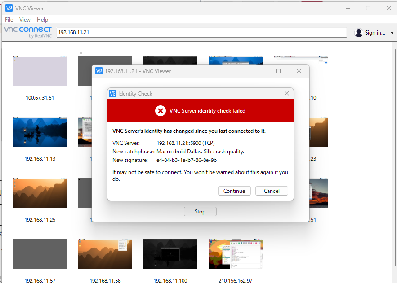This screenshot has height=283, width=397.
Task: Click the 192.168.11.13 label text
Action: click(x=40, y=159)
